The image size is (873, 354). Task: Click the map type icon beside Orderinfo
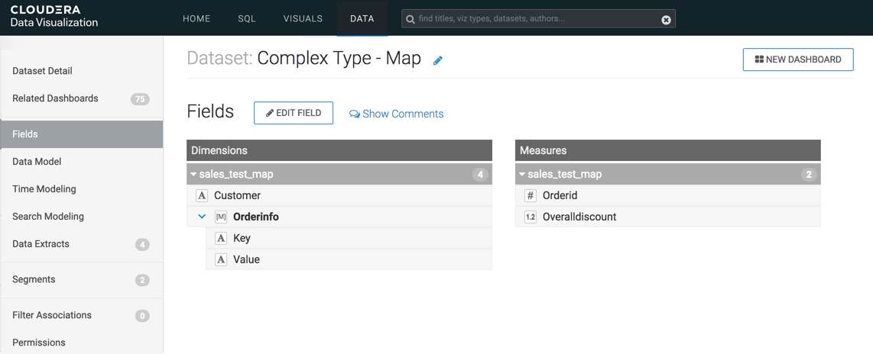point(221,217)
